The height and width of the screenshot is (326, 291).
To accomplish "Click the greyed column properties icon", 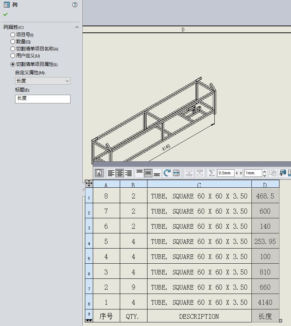I will point(273,173).
